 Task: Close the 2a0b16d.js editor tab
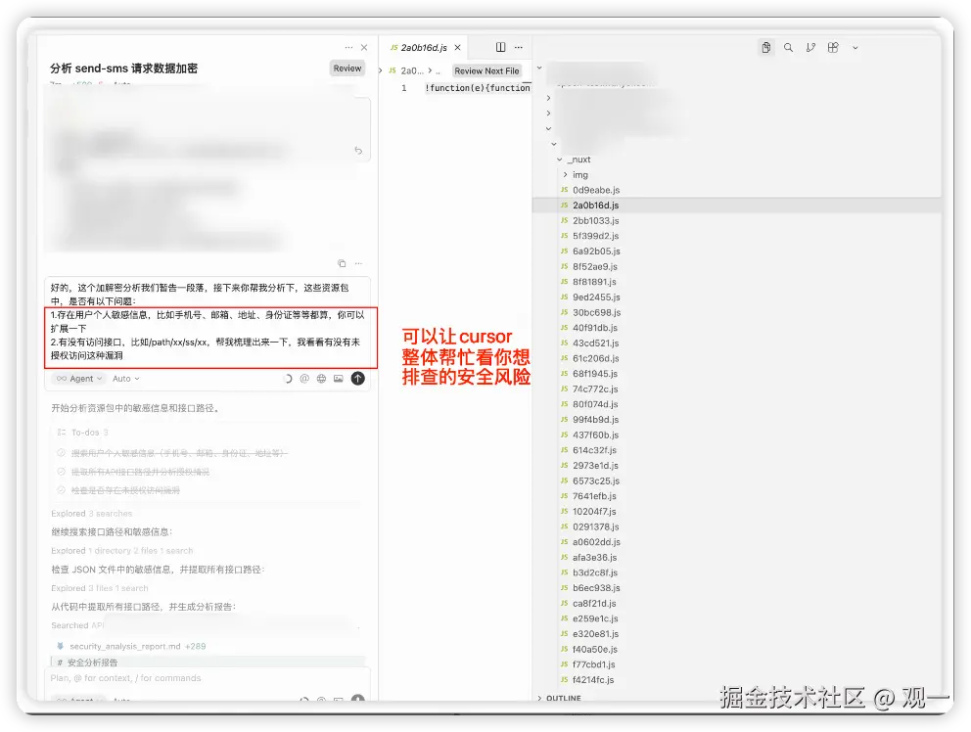pyautogui.click(x=458, y=48)
